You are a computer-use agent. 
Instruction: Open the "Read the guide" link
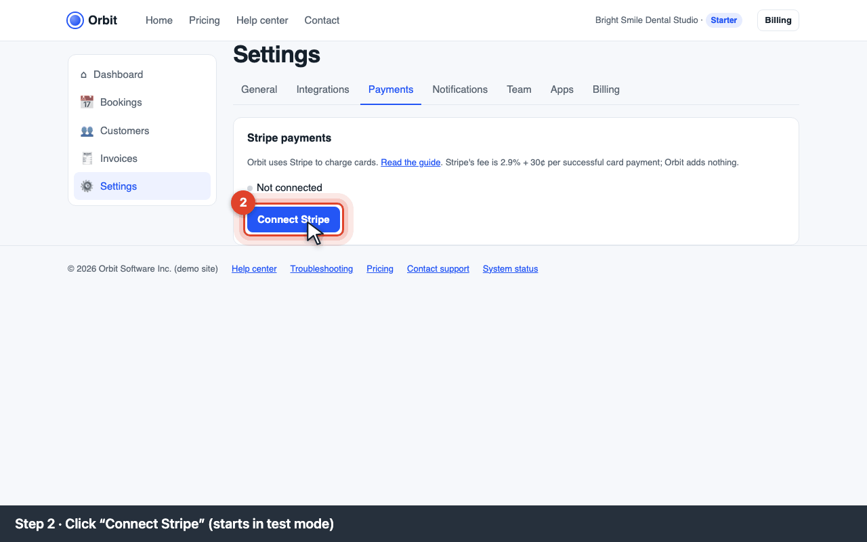(x=410, y=163)
